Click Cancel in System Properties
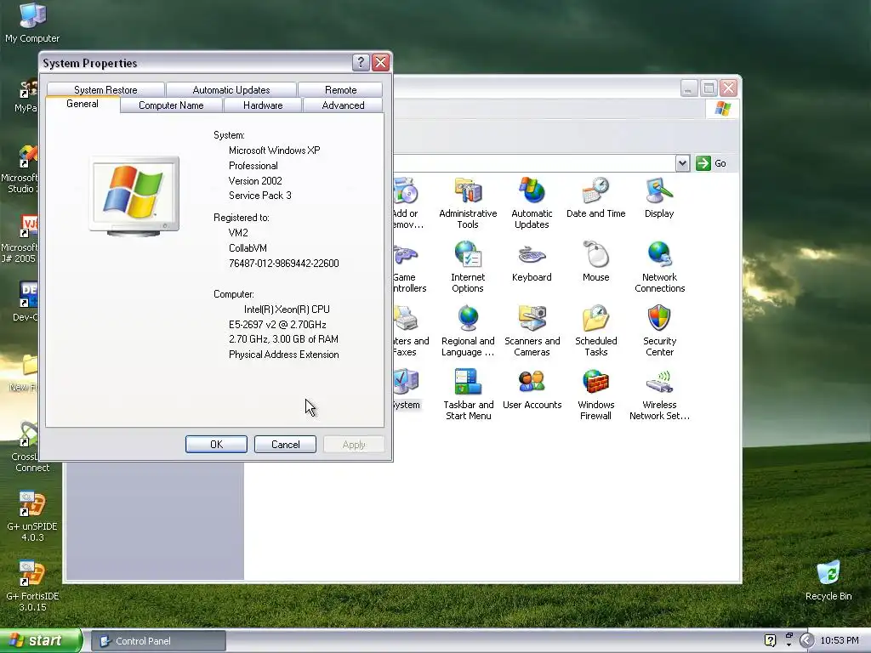 285,444
